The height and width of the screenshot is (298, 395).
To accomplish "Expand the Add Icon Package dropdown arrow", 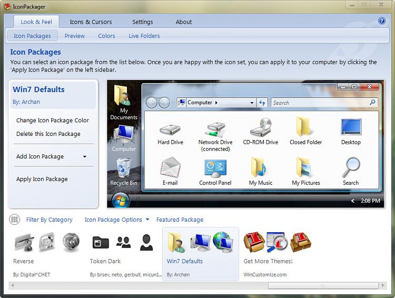I will coord(85,157).
